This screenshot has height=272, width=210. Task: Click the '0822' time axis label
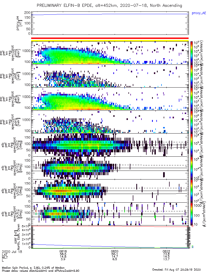pos(166,251)
